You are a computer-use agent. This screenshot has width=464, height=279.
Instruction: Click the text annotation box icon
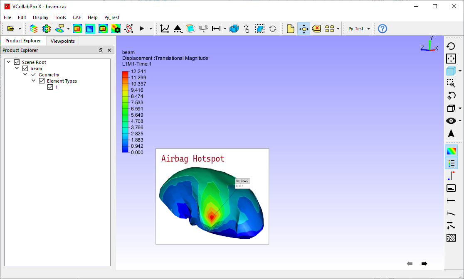point(451,188)
